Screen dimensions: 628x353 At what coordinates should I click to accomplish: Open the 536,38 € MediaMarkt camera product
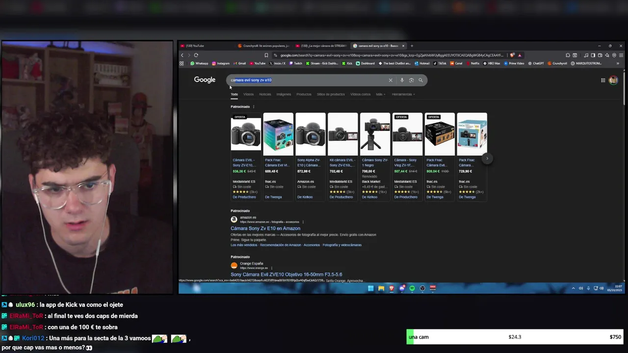[x=246, y=156]
